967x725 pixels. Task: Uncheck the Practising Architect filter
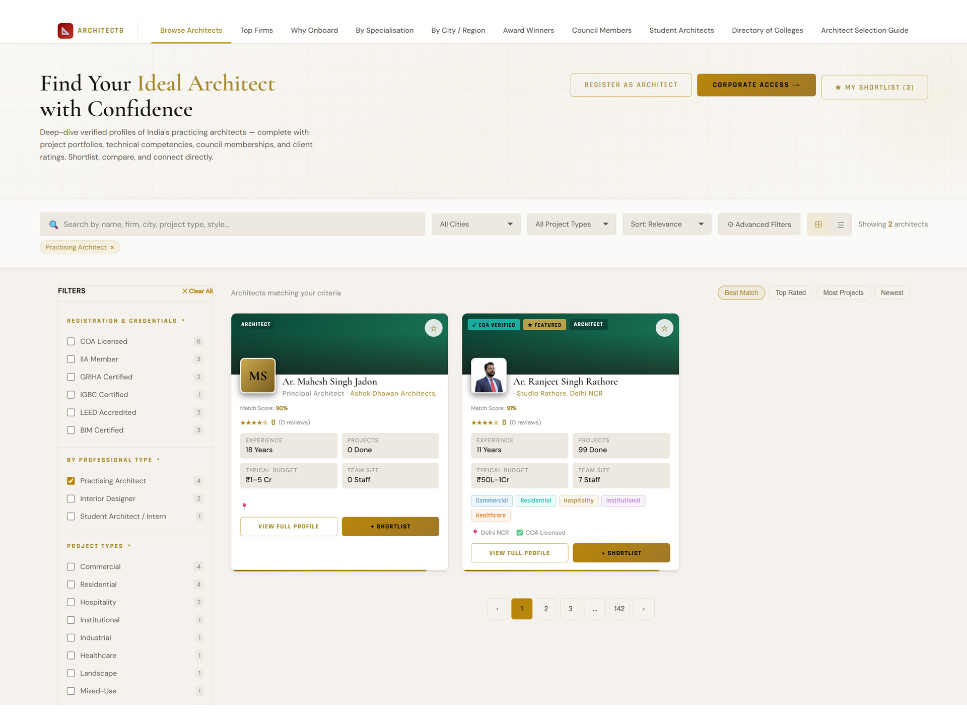point(71,481)
